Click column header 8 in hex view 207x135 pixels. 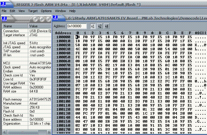pyautogui.click(x=137, y=33)
